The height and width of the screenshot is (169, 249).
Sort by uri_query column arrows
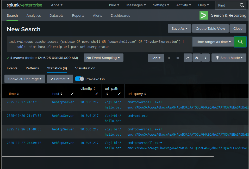coord(145,94)
